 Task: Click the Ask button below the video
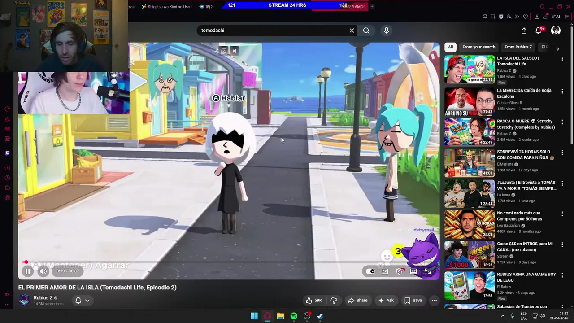click(386, 301)
